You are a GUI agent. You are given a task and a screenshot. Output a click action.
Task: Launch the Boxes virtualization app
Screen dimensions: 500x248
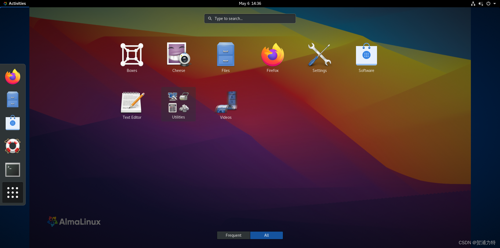132,54
